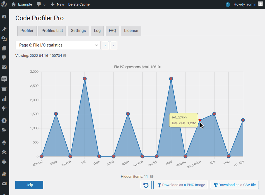Image resolution: width=265 pixels, height=195 pixels.
Task: Click the eof data point on chart
Action: (x=85, y=79)
